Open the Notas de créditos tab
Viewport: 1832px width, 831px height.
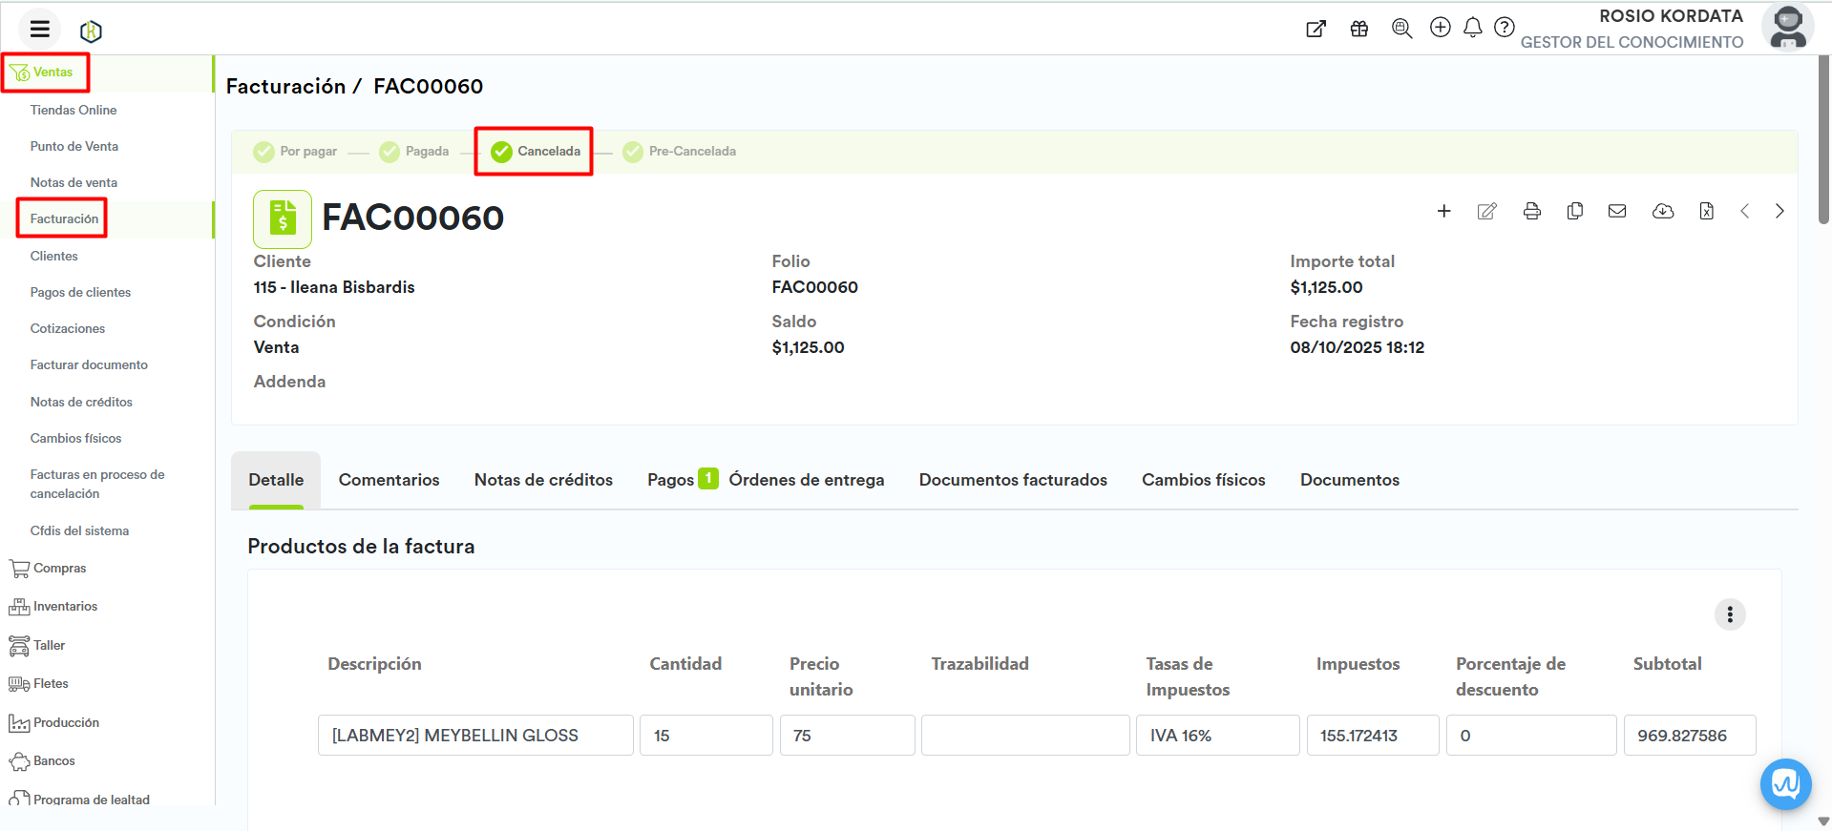[x=543, y=480]
